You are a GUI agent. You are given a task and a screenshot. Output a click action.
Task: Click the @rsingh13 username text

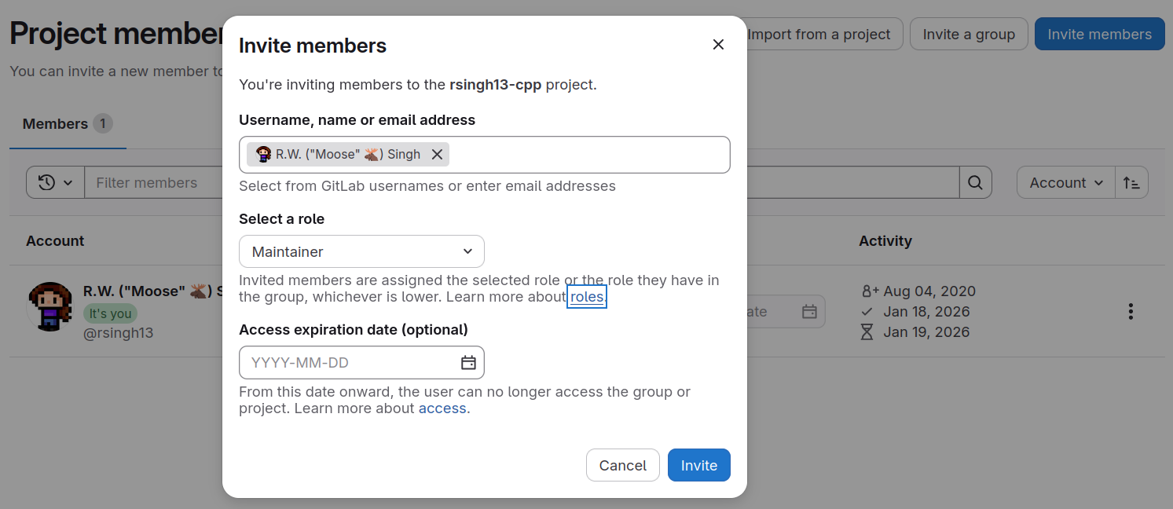pos(119,333)
